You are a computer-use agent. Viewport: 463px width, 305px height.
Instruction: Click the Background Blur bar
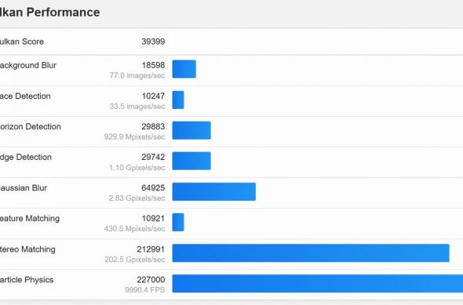pos(184,69)
